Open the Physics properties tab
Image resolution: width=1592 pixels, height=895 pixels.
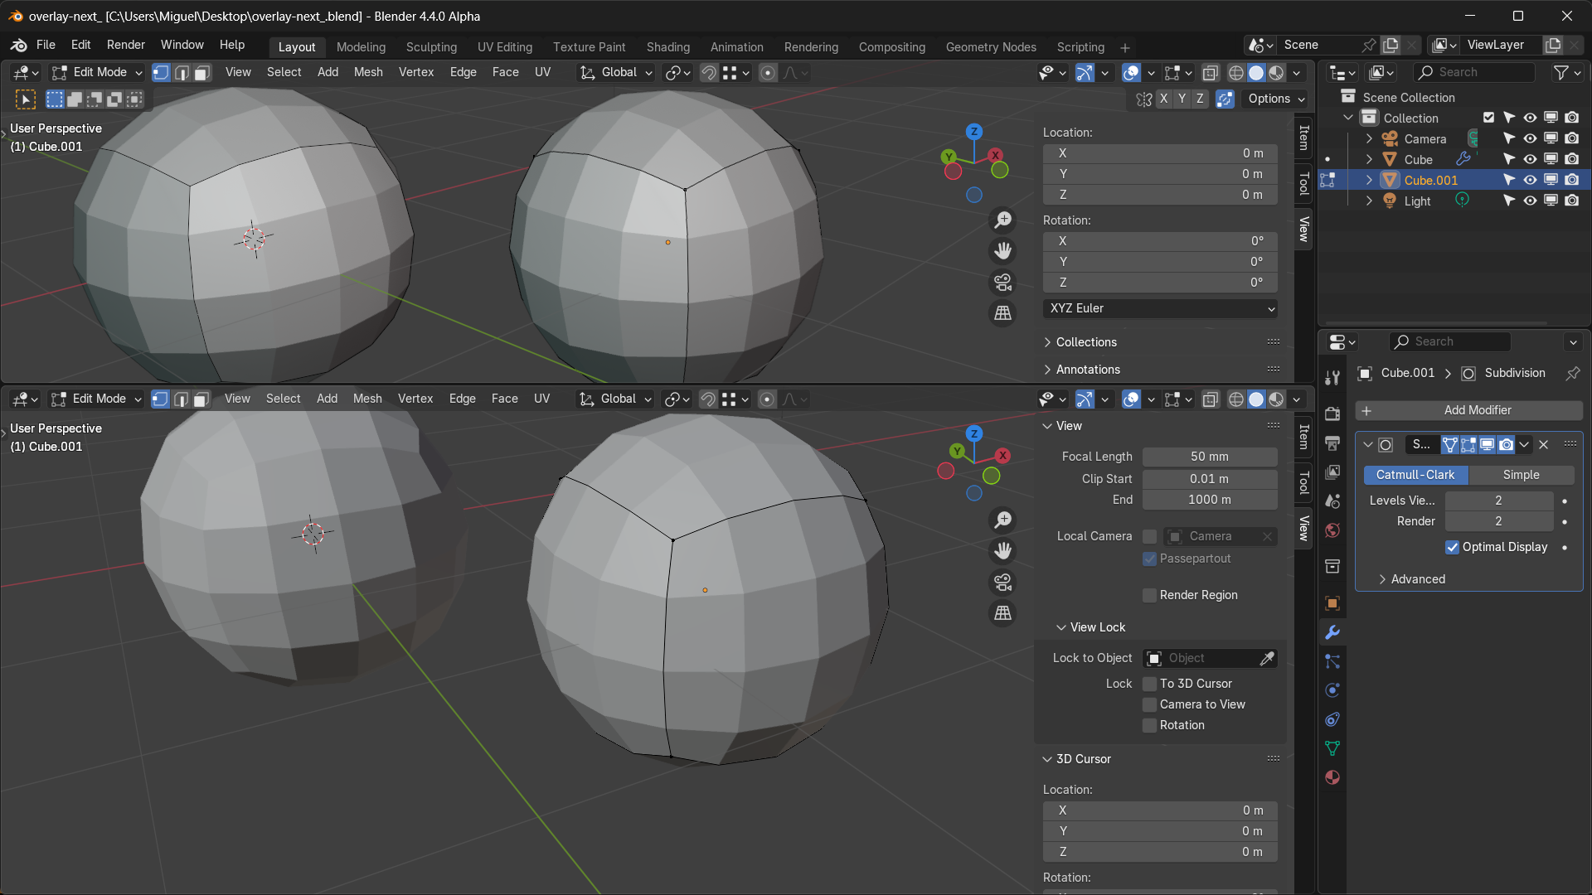click(1332, 690)
